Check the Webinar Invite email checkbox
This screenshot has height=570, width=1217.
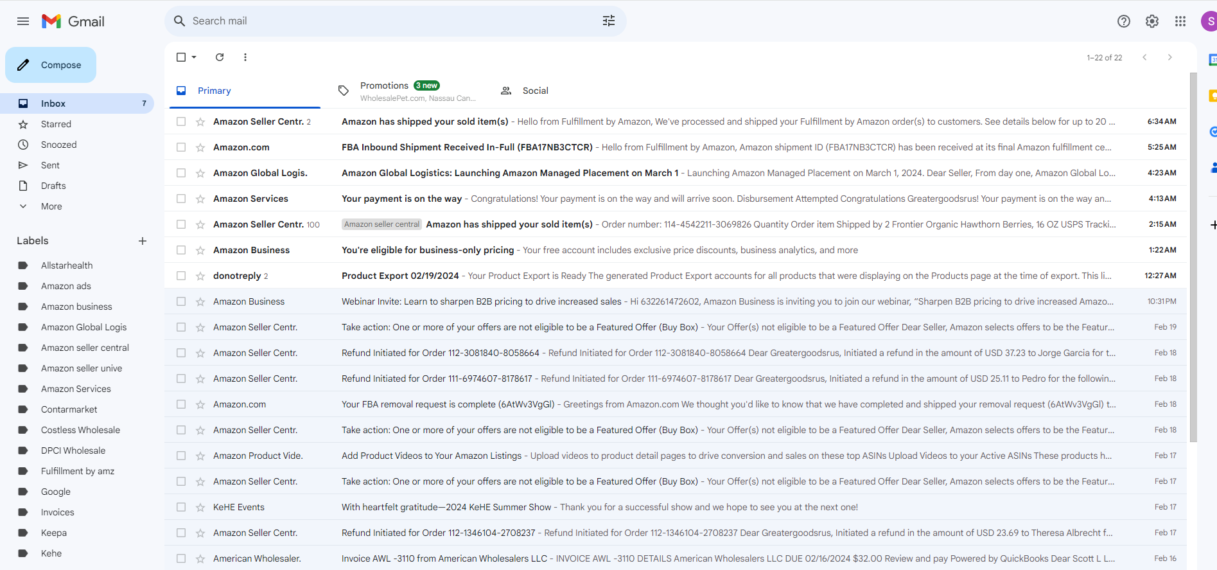click(x=181, y=301)
